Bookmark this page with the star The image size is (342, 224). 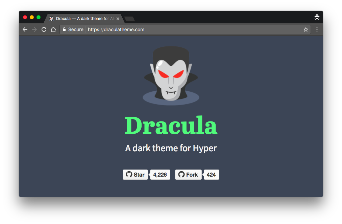point(306,29)
